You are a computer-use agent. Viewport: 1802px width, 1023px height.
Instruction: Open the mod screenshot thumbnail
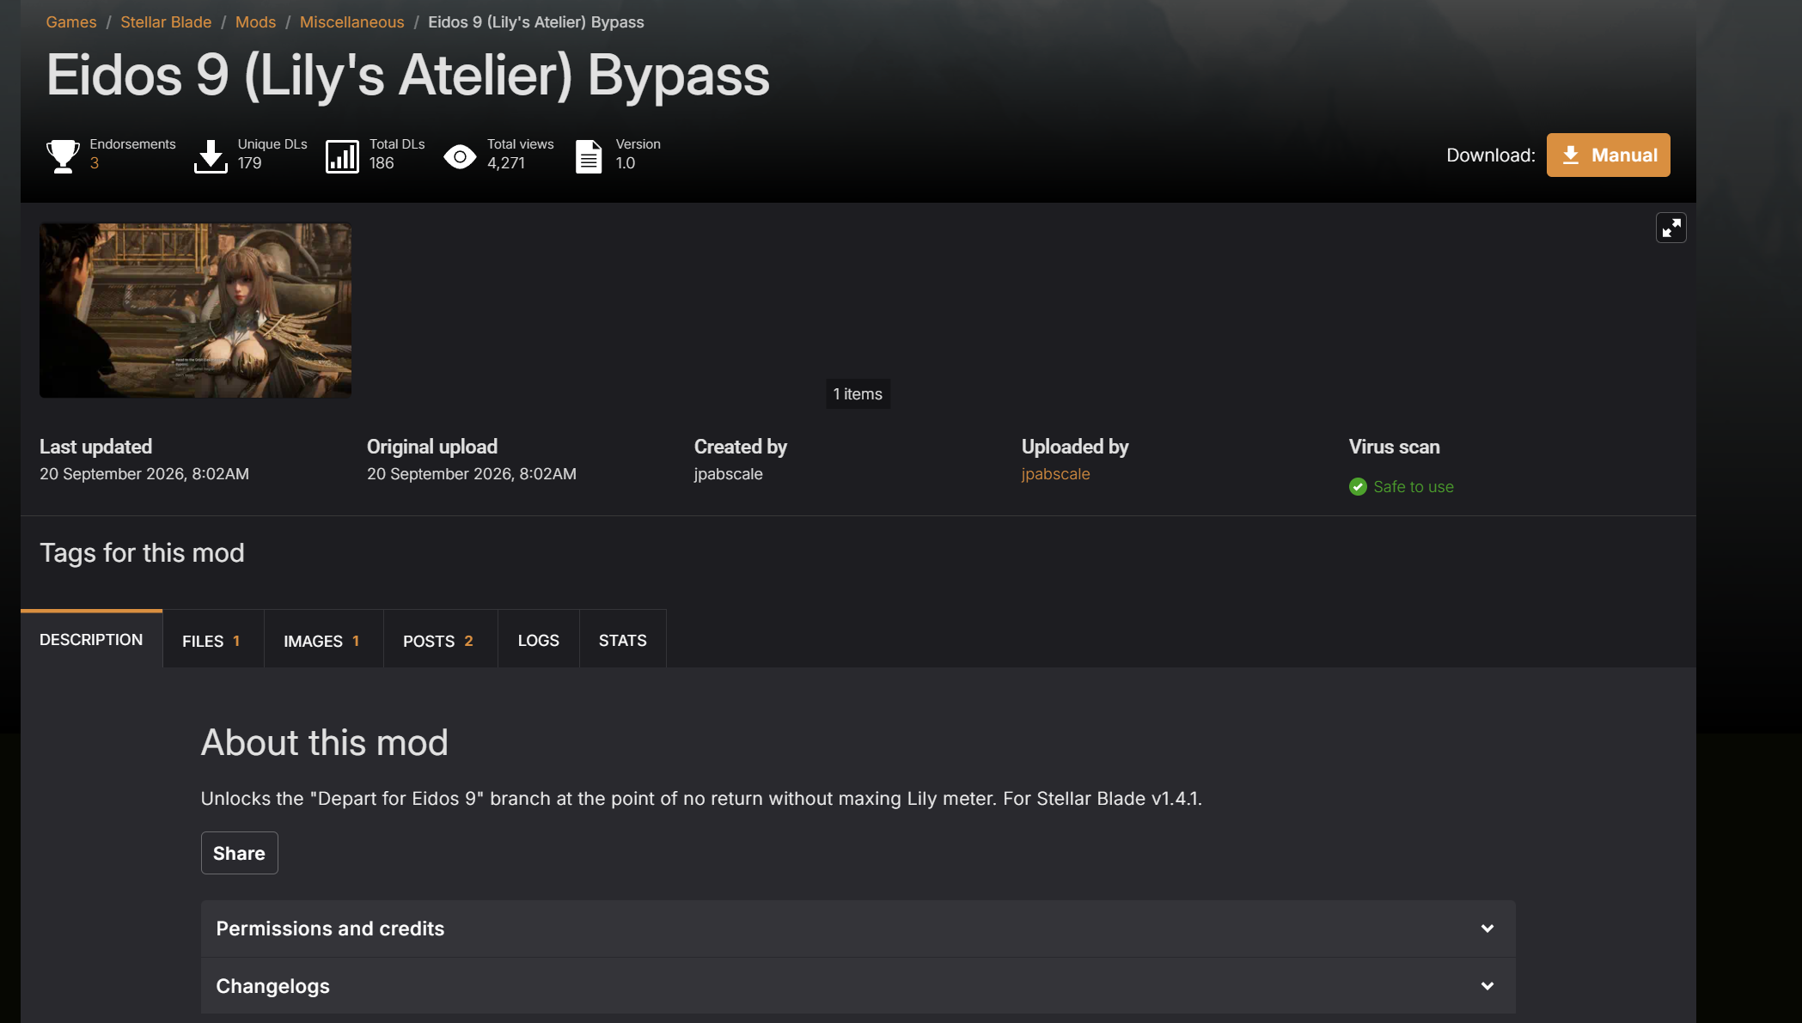click(x=195, y=311)
